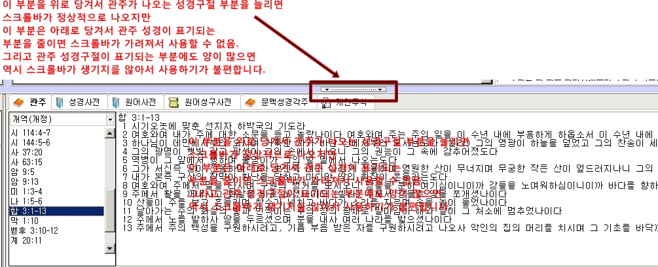Click the blue book icon for 성경사전
The image size is (658, 267).
coord(61,102)
